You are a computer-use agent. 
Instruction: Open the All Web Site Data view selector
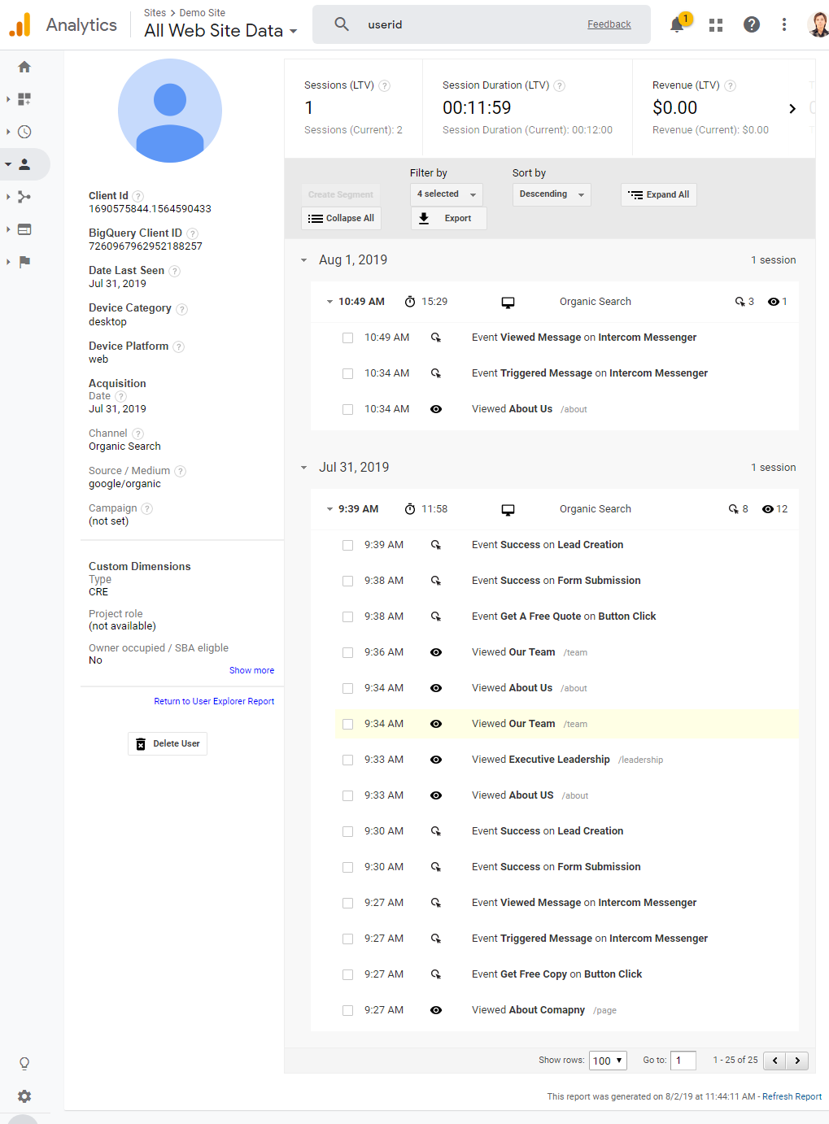coord(220,31)
